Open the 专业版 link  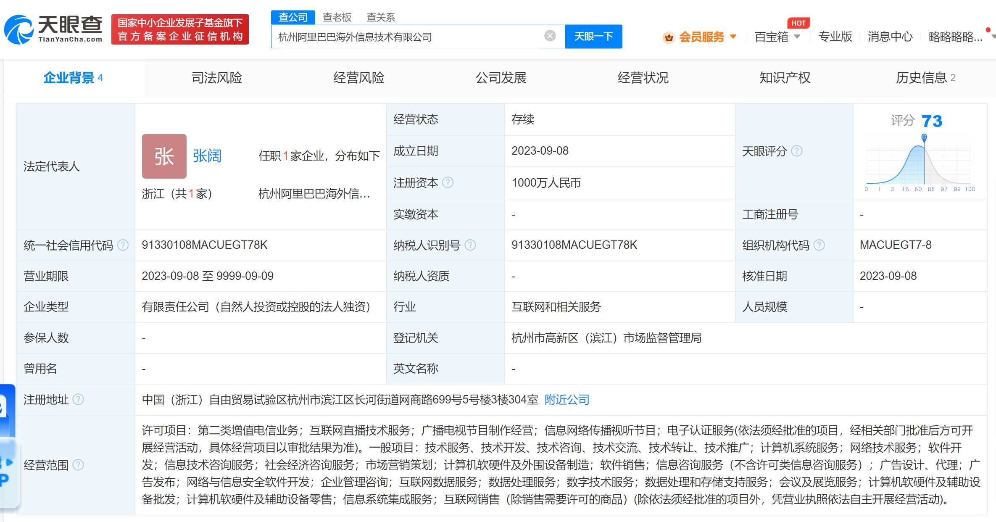(835, 37)
